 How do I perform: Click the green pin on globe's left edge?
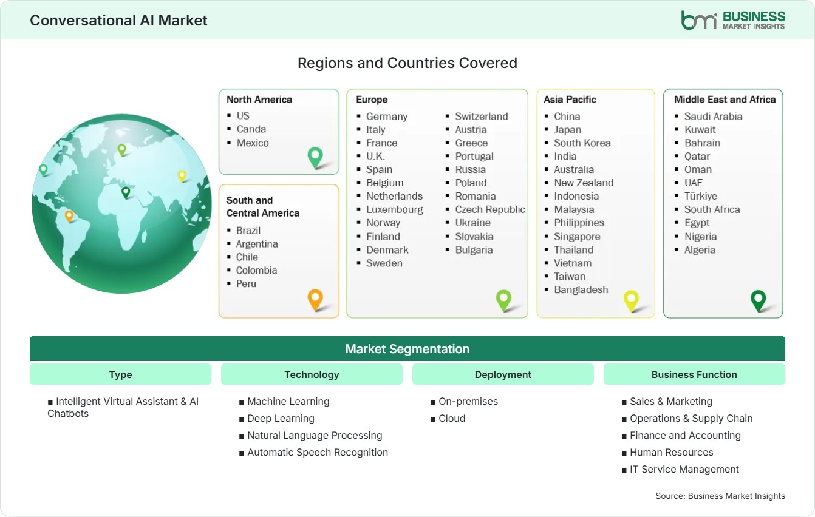tap(43, 170)
